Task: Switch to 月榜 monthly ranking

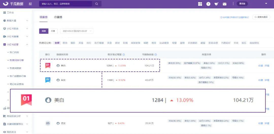Action: [53, 31]
